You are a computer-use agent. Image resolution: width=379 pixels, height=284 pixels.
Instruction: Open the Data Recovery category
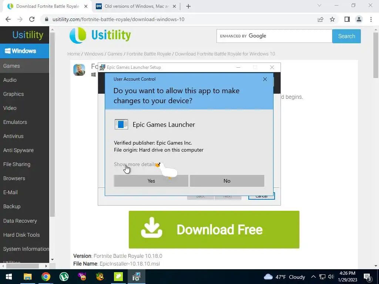point(24,221)
